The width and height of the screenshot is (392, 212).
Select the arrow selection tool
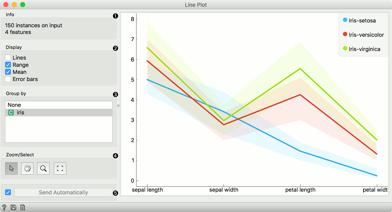(11, 168)
